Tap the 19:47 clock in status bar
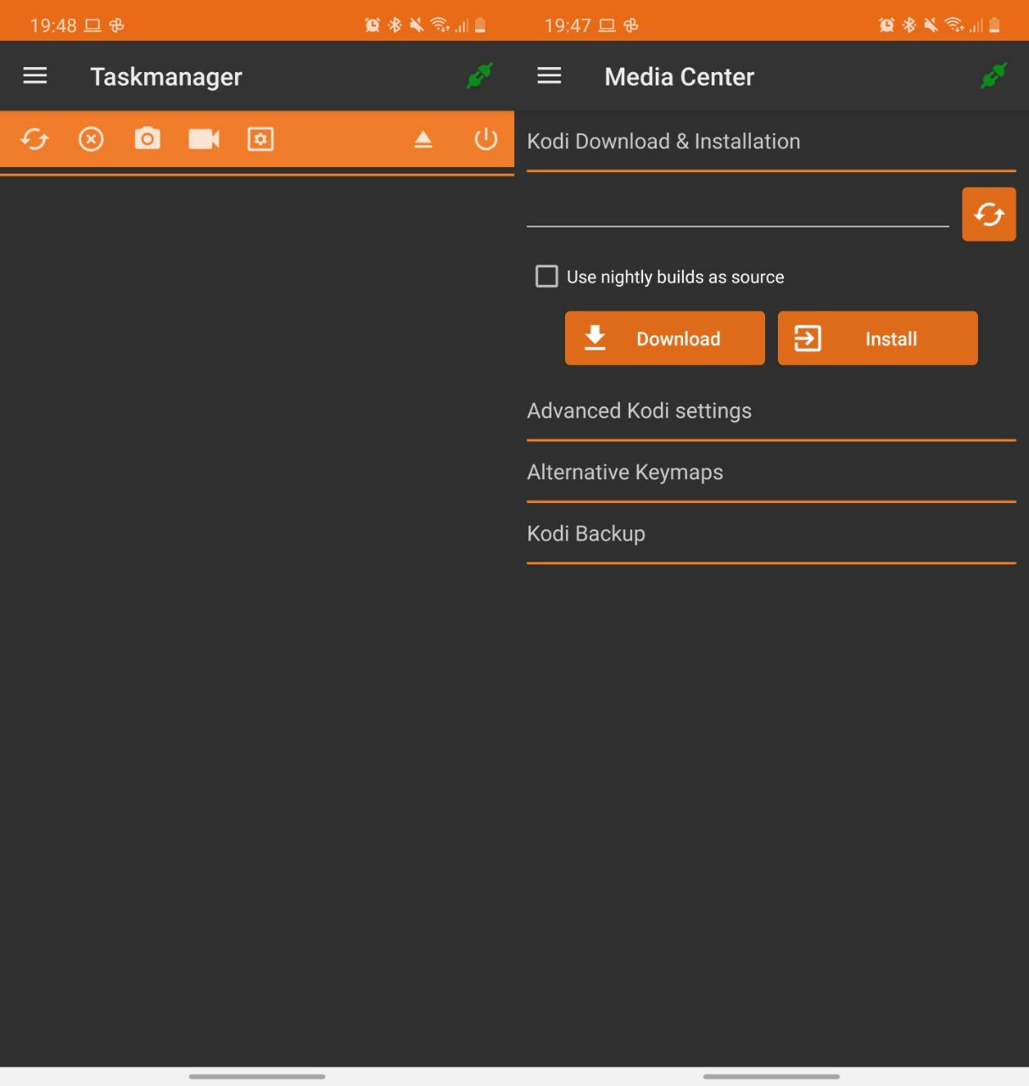1029x1086 pixels. point(568,25)
